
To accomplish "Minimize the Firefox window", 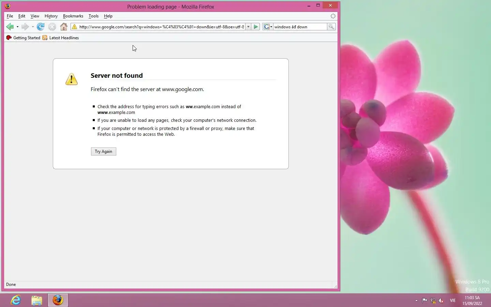I will (x=309, y=5).
